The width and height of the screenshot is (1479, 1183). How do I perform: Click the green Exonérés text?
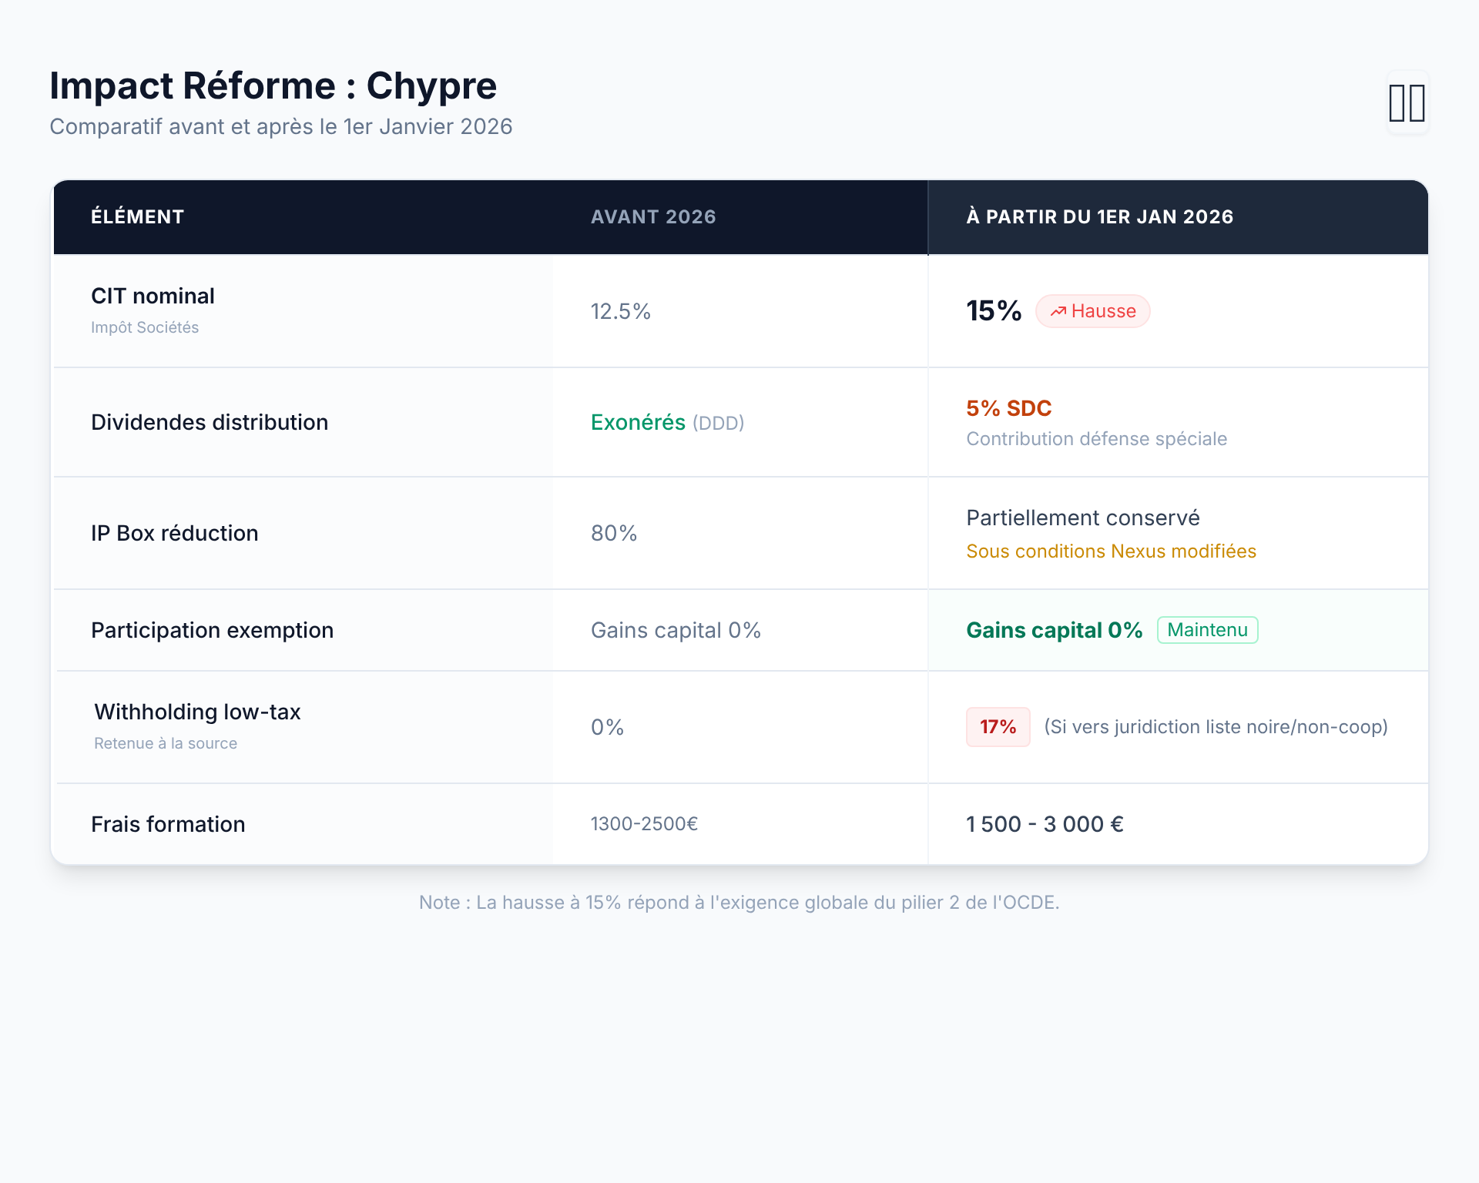pyautogui.click(x=638, y=423)
